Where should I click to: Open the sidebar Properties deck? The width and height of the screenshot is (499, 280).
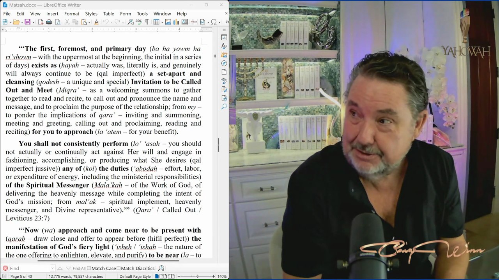[x=224, y=37]
